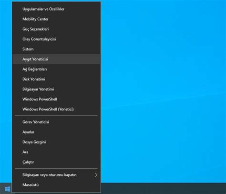The width and height of the screenshot is (226, 194).
Task: Select Ağ Bağlantıları
Action: point(56,69)
